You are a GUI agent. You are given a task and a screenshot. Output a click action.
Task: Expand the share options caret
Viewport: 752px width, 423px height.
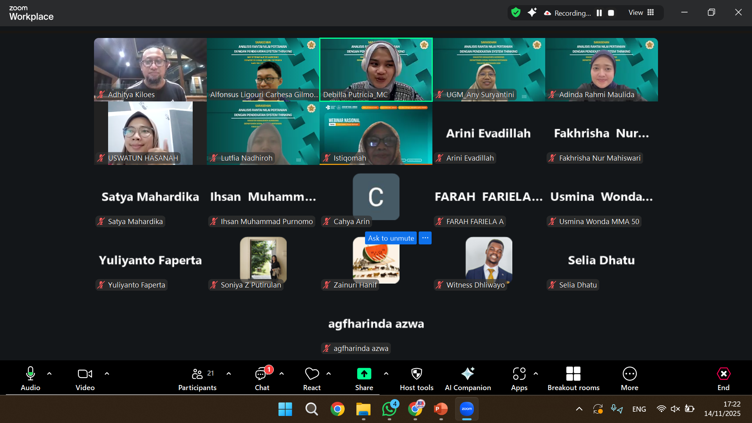(x=386, y=374)
